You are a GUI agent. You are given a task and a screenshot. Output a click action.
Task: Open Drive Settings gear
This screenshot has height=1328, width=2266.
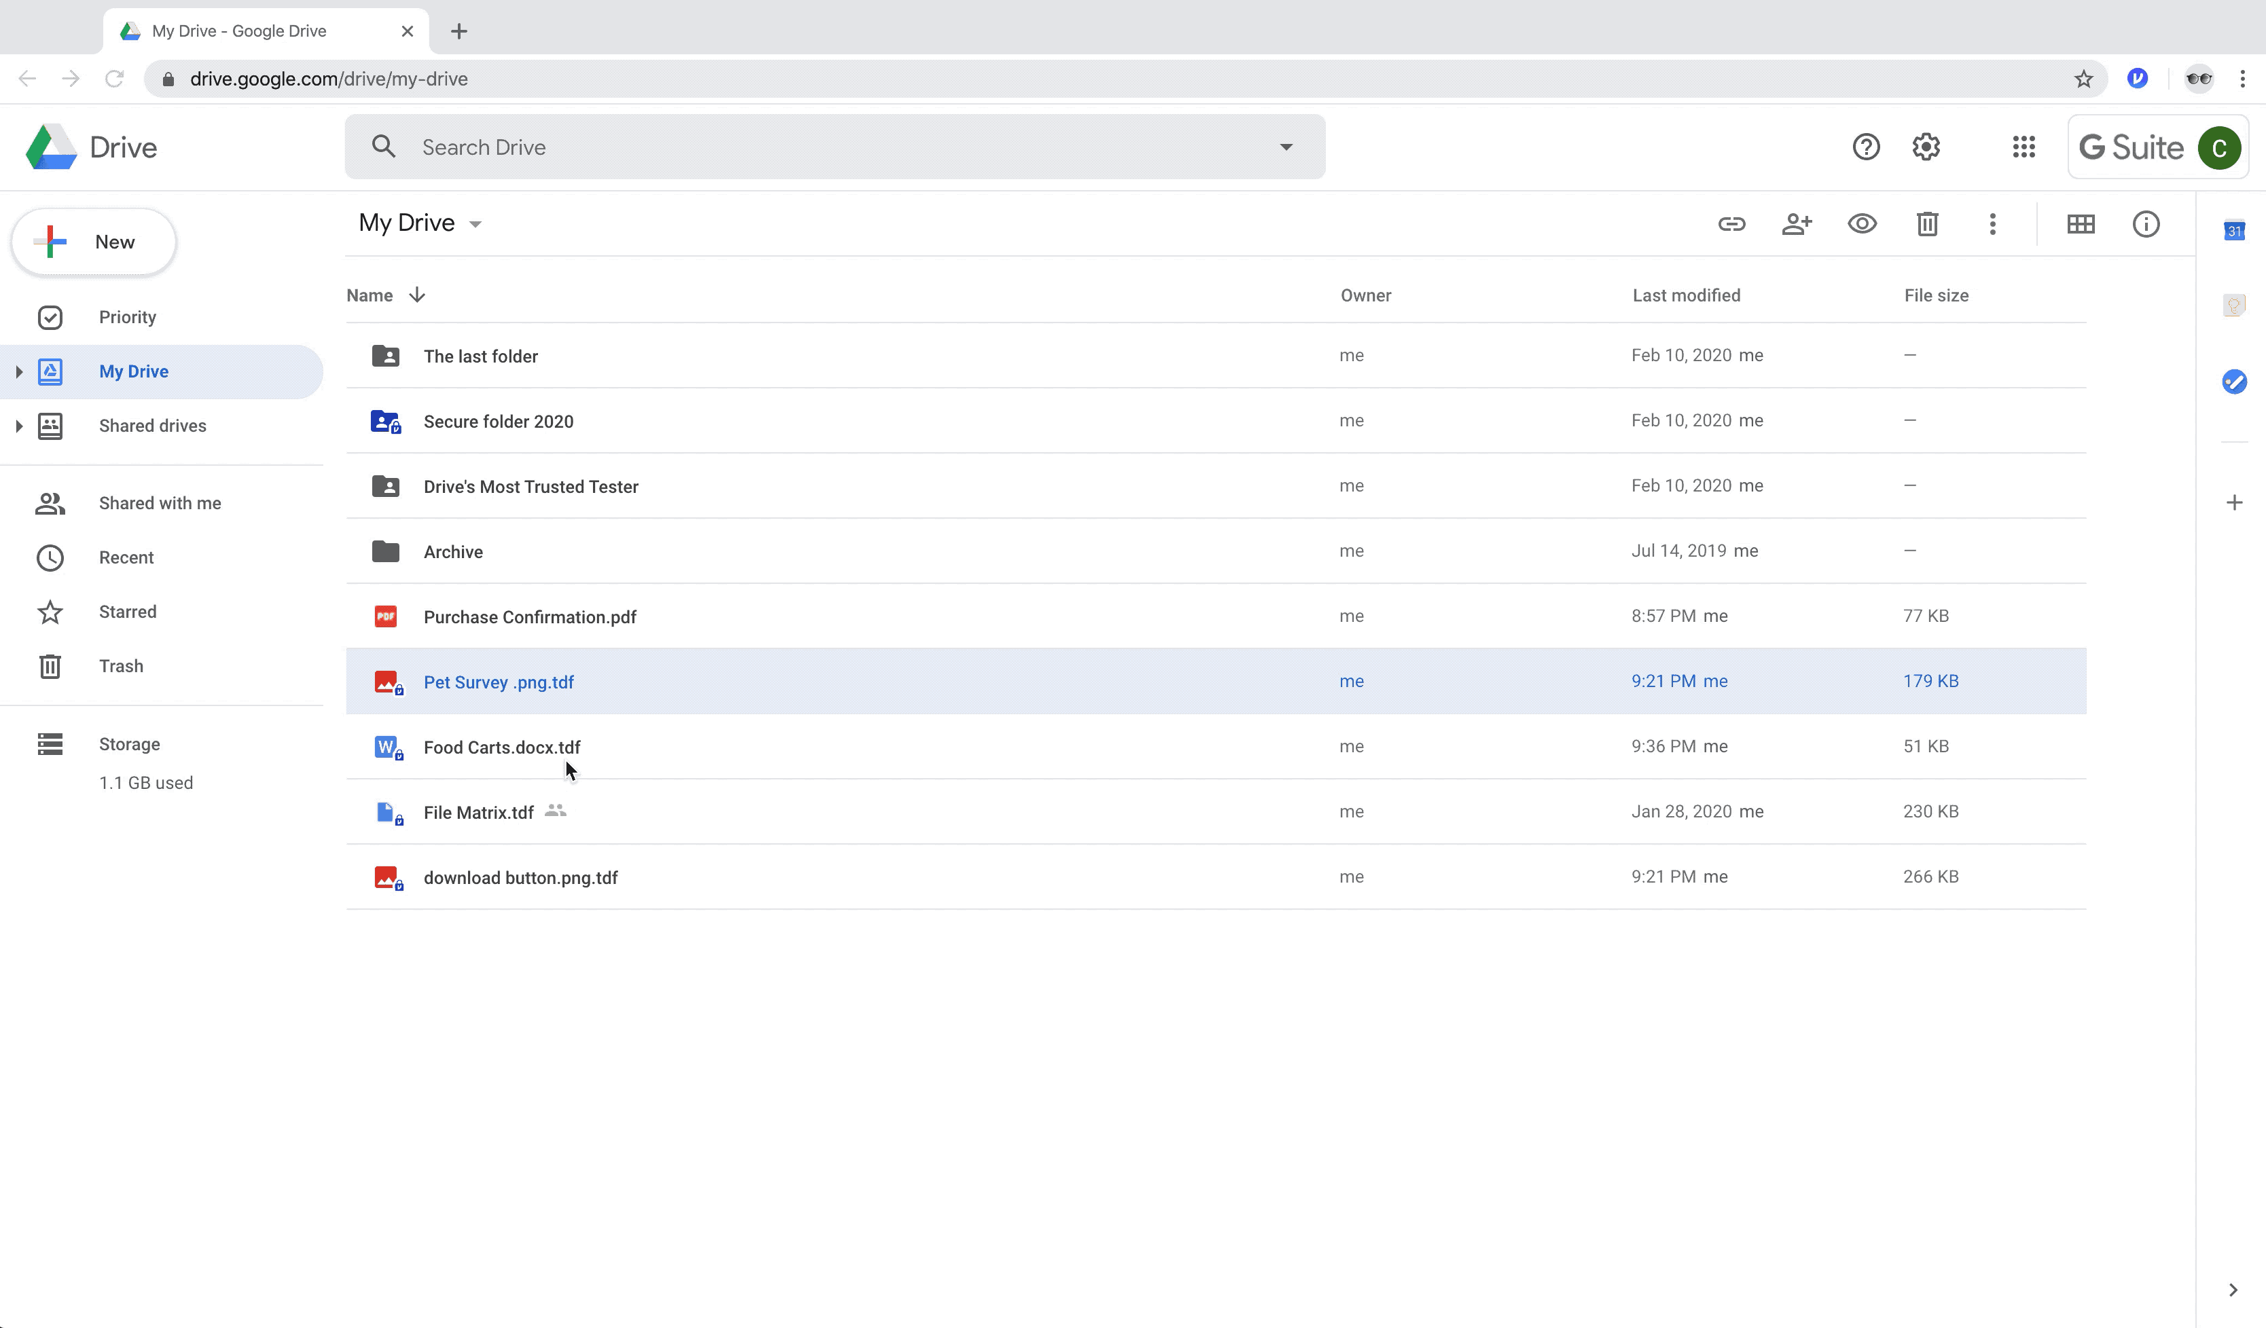click(1926, 147)
